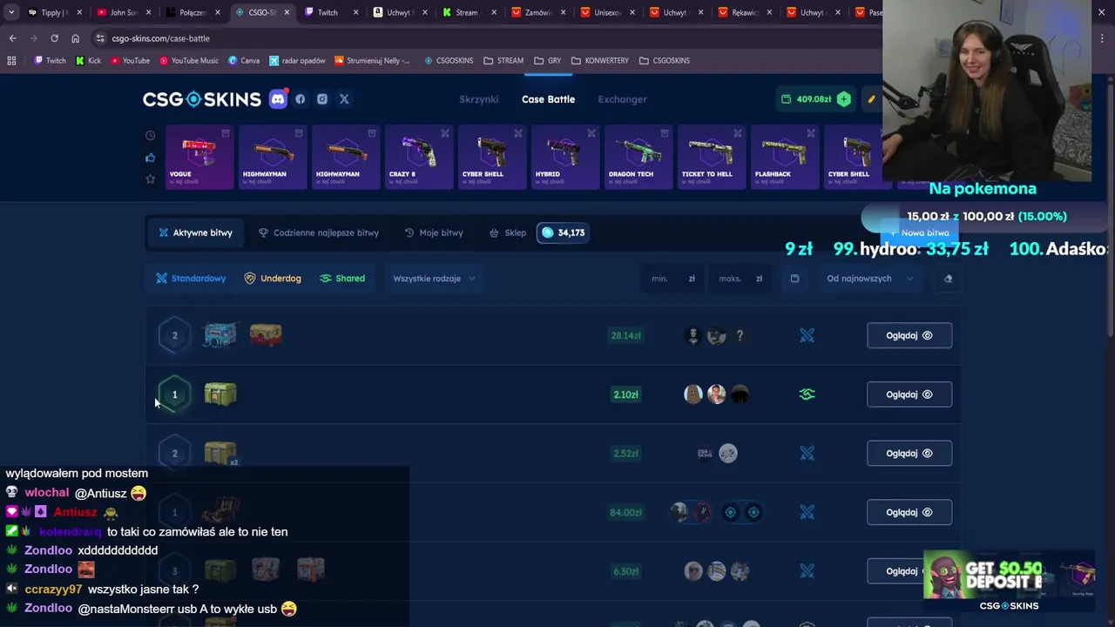Watch the 28.14zł battle via Oglądaj

tap(909, 335)
